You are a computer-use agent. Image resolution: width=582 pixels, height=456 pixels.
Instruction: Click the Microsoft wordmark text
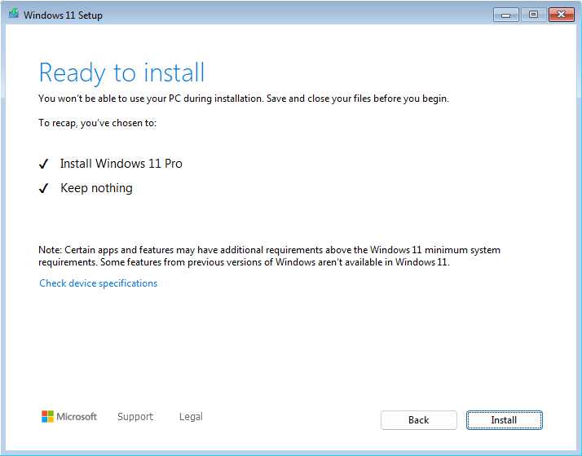[77, 417]
